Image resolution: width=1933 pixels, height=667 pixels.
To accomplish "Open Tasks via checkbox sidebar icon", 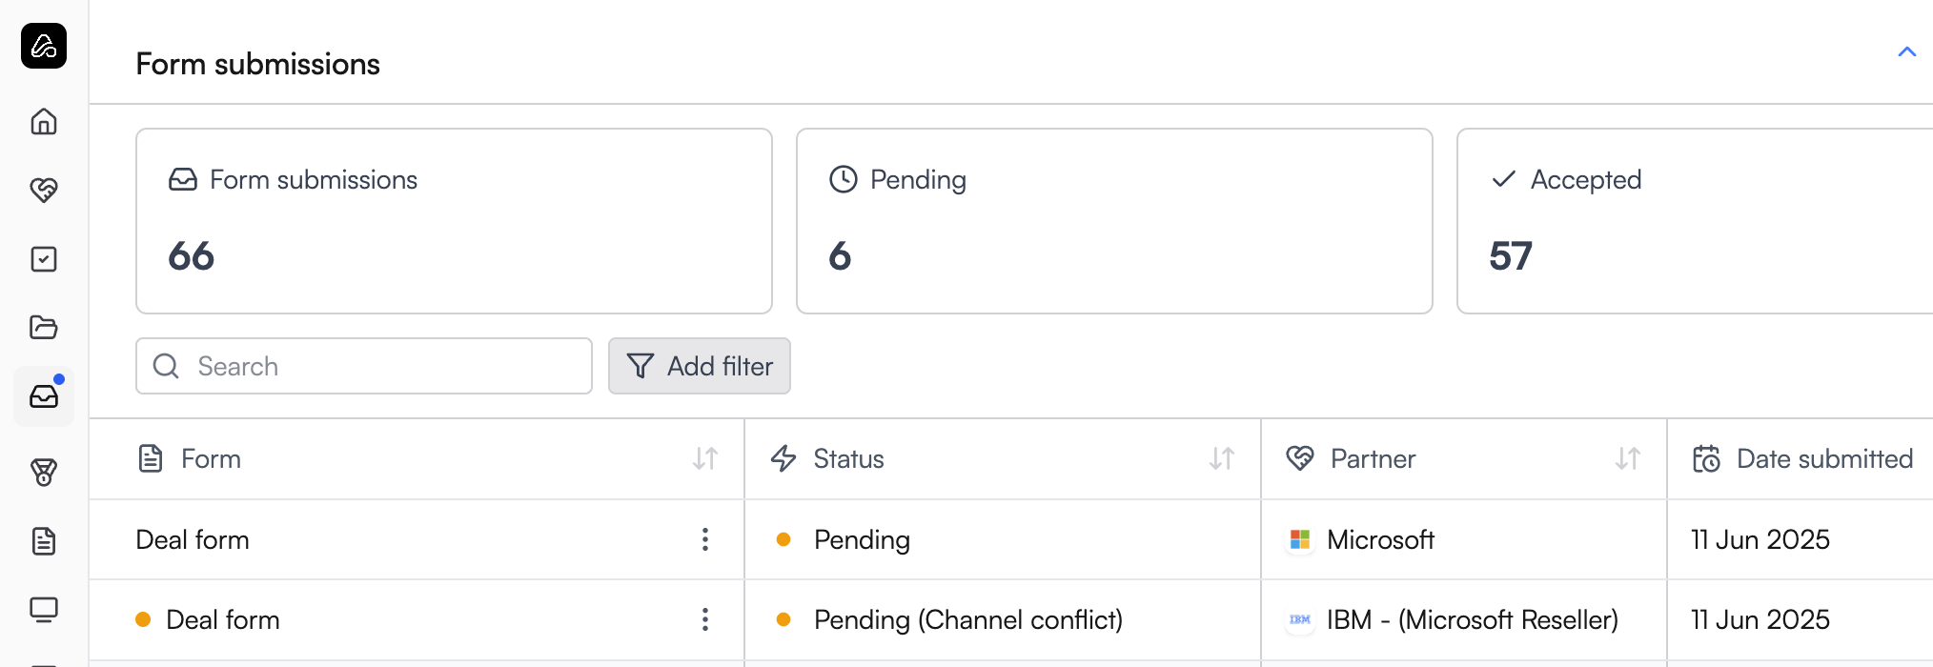I will 44,259.
